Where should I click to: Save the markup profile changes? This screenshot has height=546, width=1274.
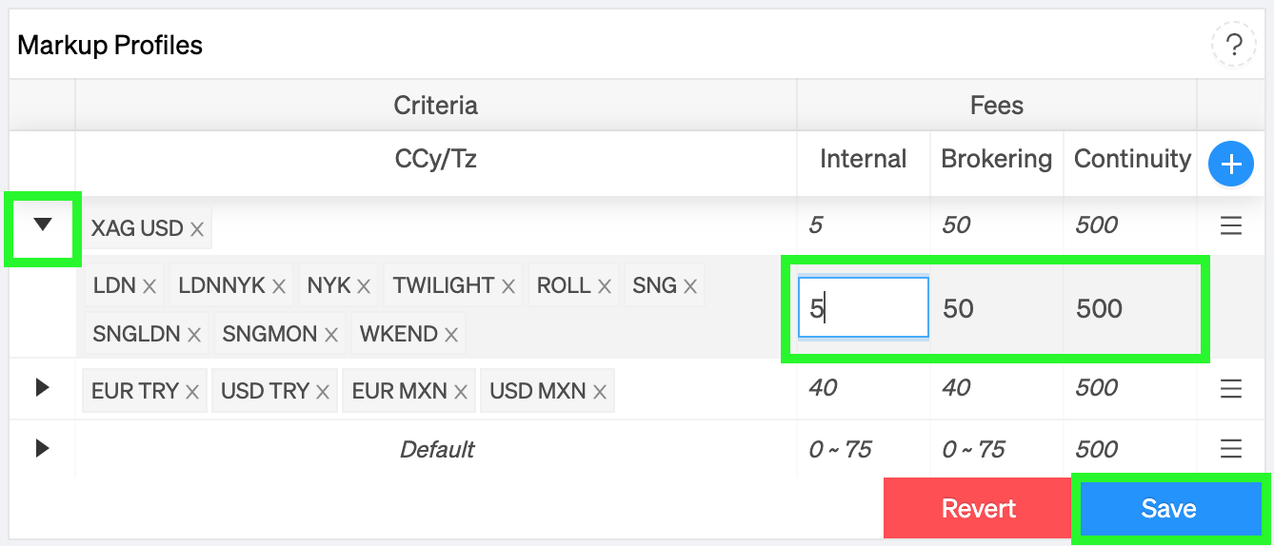[x=1168, y=509]
